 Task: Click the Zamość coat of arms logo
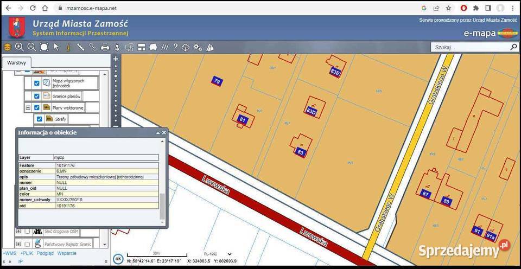coord(16,28)
